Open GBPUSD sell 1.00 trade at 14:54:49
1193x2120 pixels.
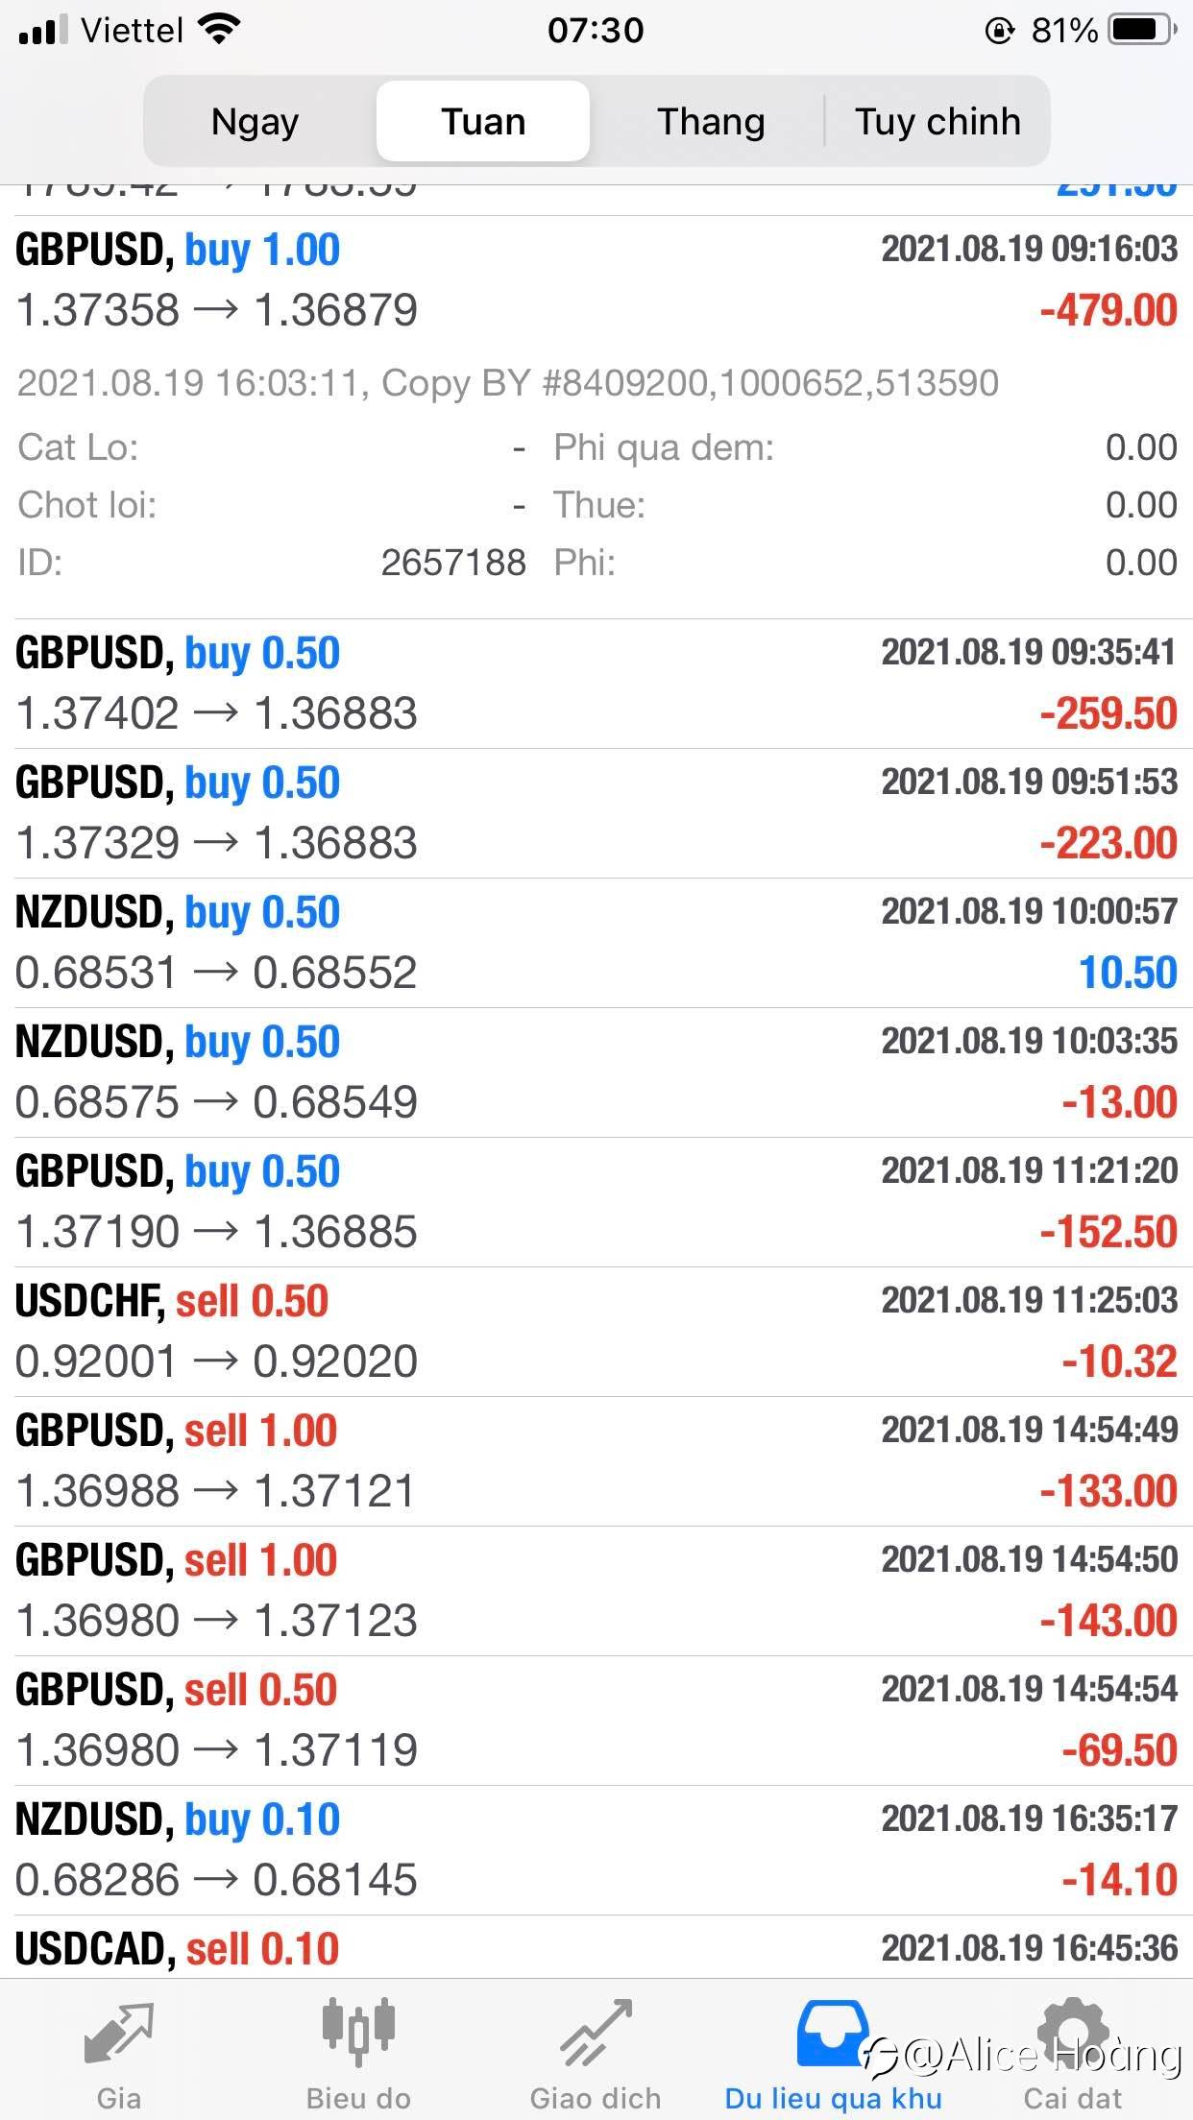click(x=596, y=1461)
